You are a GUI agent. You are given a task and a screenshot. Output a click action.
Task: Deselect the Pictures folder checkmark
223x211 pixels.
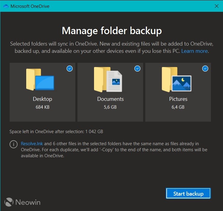pyautogui.click(x=205, y=69)
